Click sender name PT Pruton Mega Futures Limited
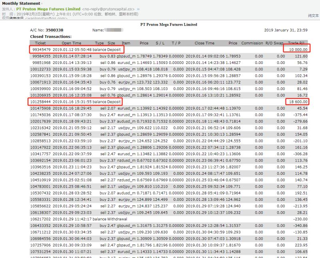Screen dimensions: 320x258 click(x=48, y=9)
